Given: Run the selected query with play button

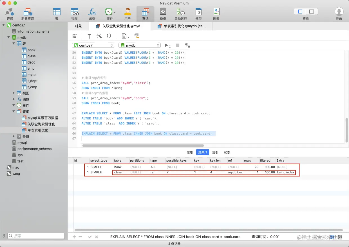Looking at the screenshot, I should [x=167, y=45].
